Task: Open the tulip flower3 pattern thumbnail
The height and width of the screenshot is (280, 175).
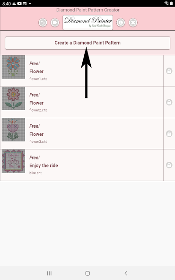Action: (13, 130)
